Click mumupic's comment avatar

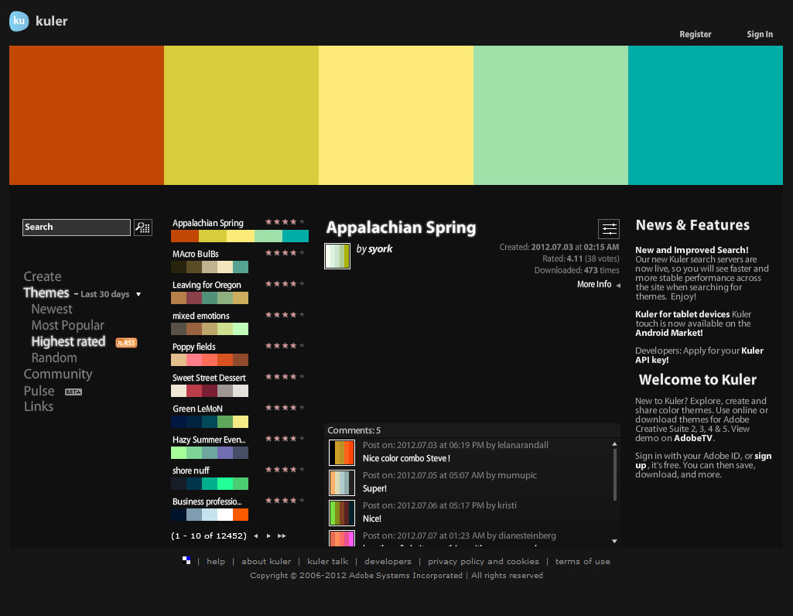(x=342, y=482)
